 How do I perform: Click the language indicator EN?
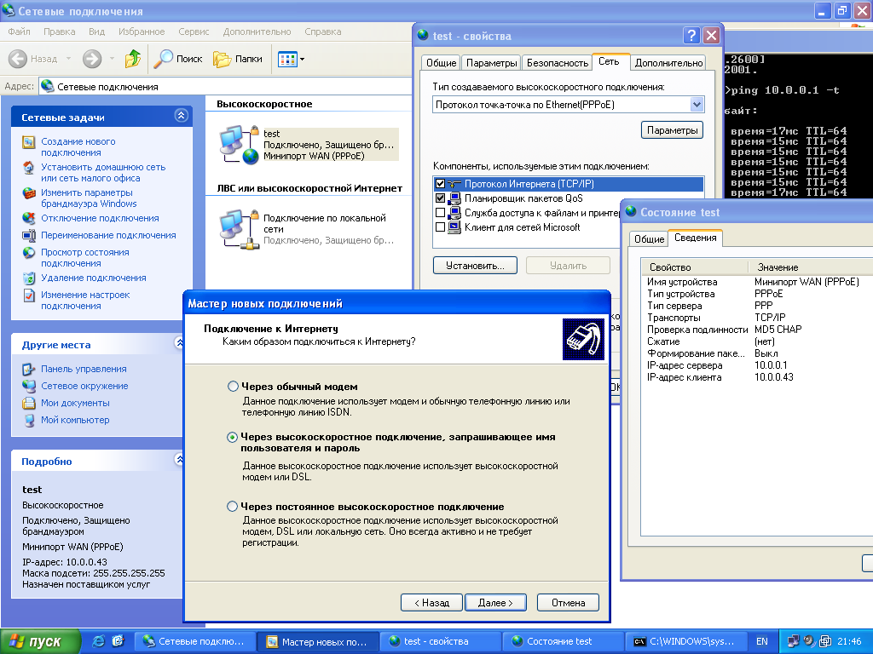coord(761,641)
